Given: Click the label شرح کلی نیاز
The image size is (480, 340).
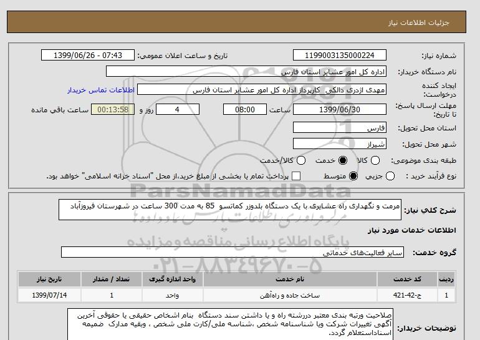Looking at the screenshot, I should point(430,210).
